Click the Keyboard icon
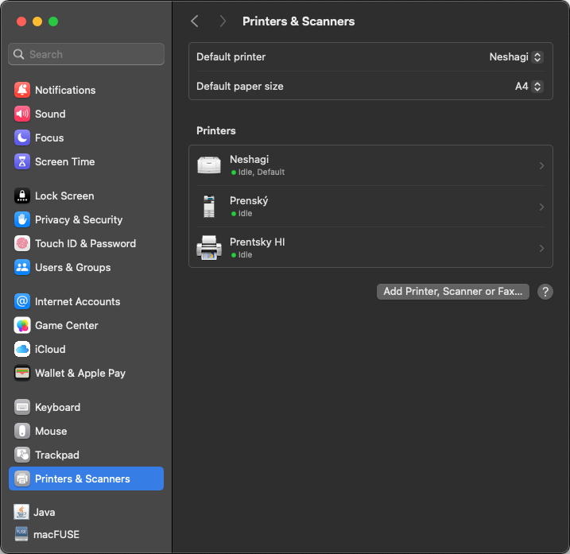This screenshot has width=570, height=554. point(22,407)
